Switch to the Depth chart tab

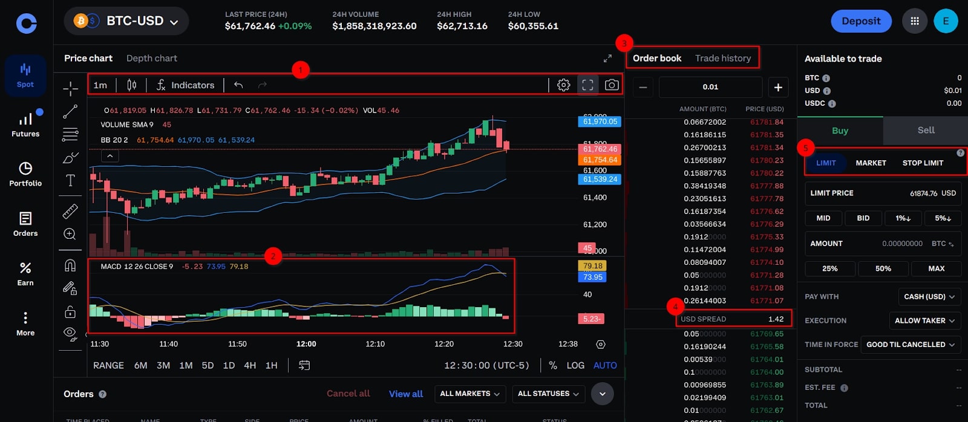click(x=151, y=59)
